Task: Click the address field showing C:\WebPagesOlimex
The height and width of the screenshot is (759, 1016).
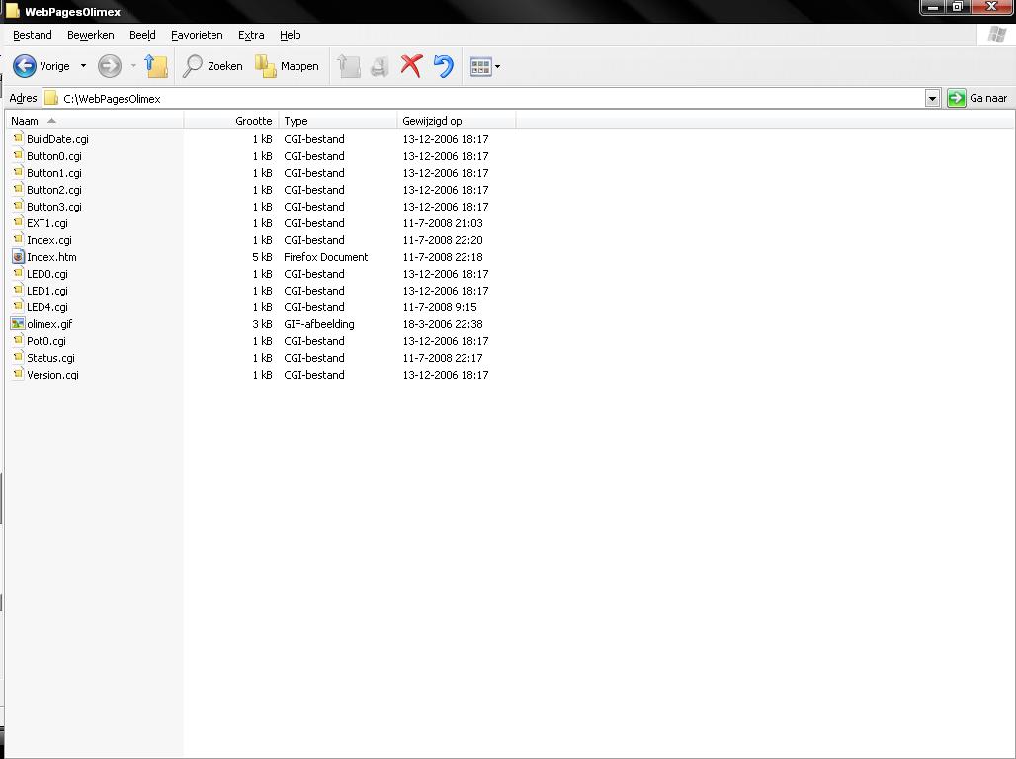Action: pyautogui.click(x=484, y=99)
